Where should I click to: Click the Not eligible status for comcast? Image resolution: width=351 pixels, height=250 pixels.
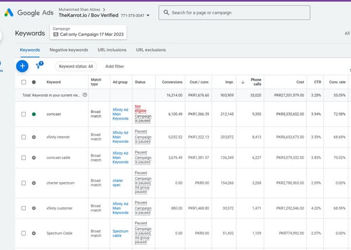tap(140, 108)
